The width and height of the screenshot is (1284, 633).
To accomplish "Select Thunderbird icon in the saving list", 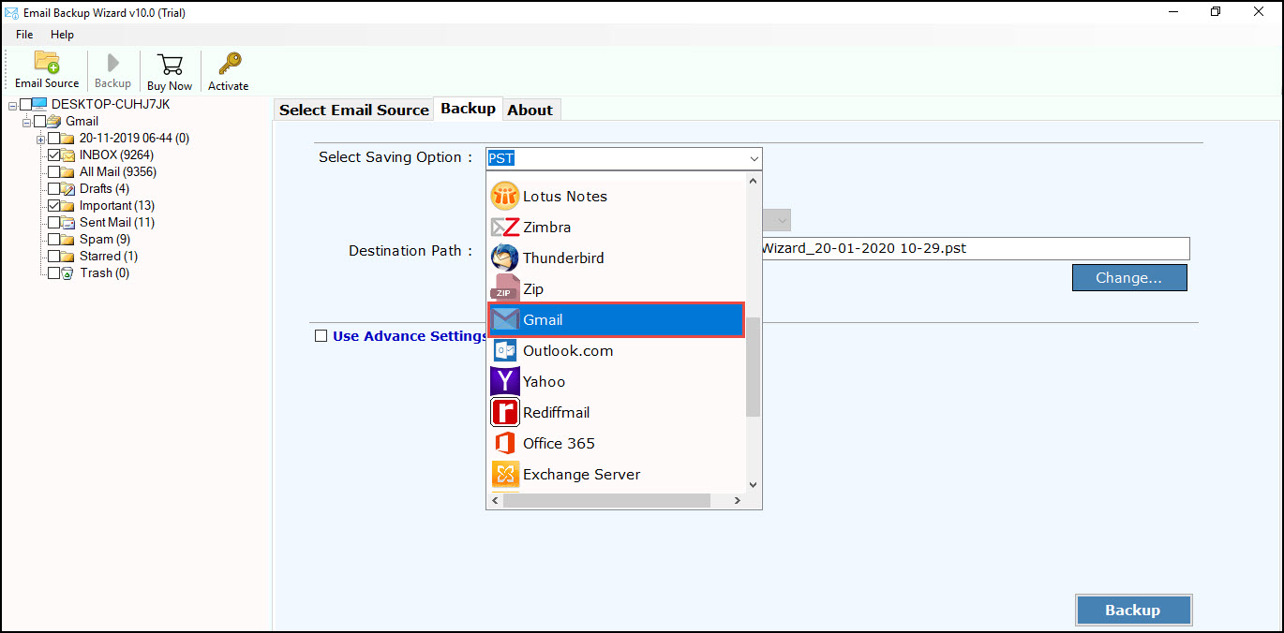I will click(505, 258).
